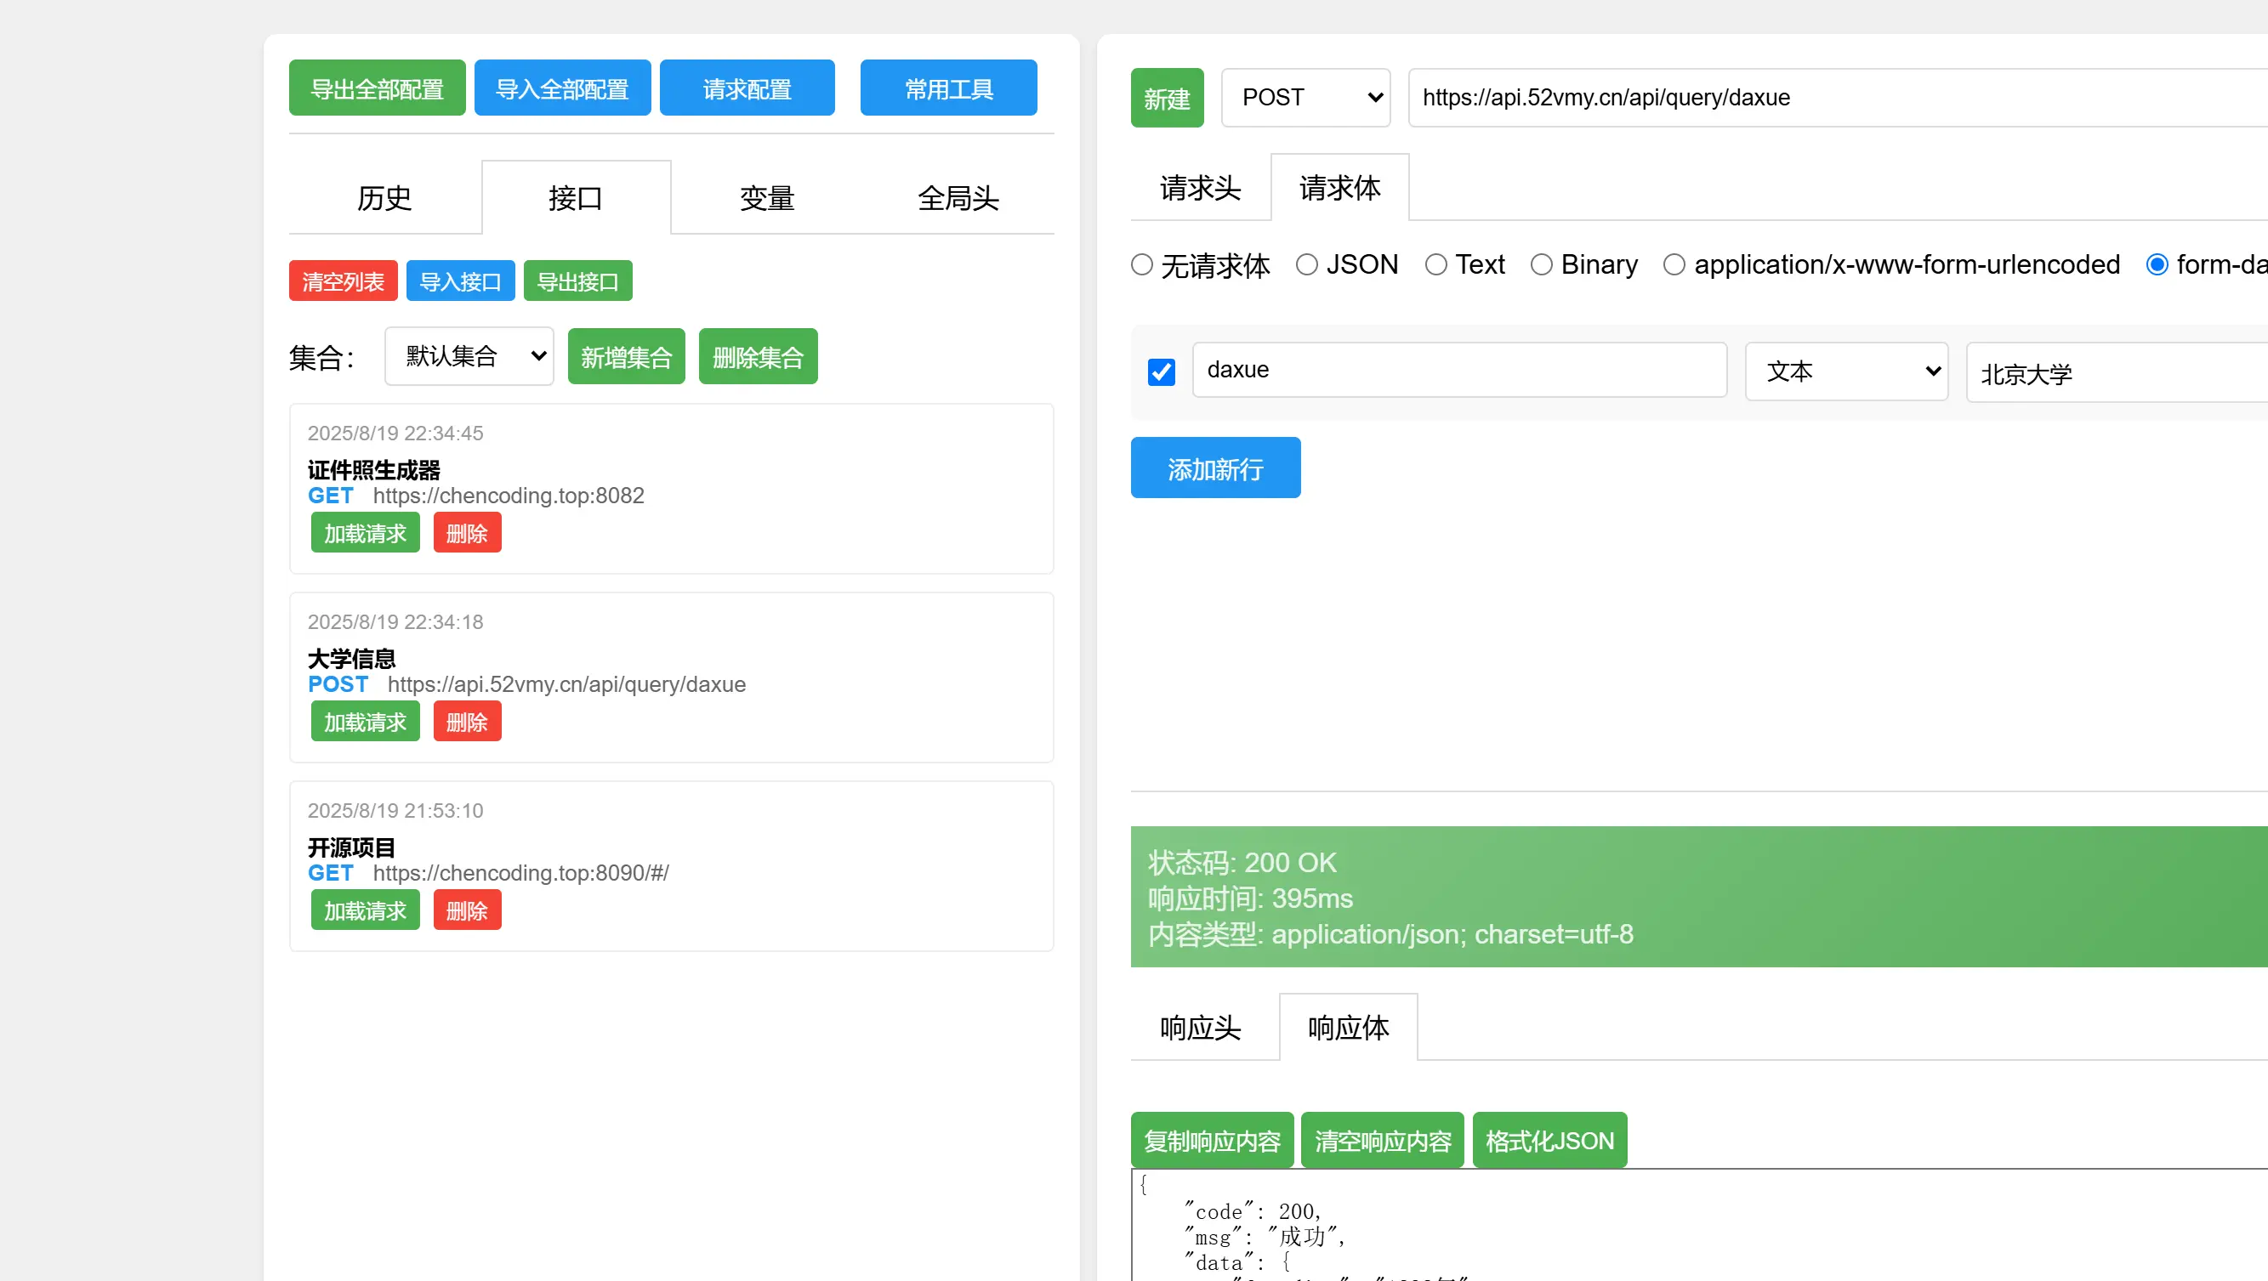Switch to the 历史 tab
This screenshot has height=1281, width=2268.
click(384, 197)
